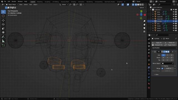This screenshot has width=178, height=100.
Task: Click the Toggle Stack button
Action: click(x=170, y=45)
